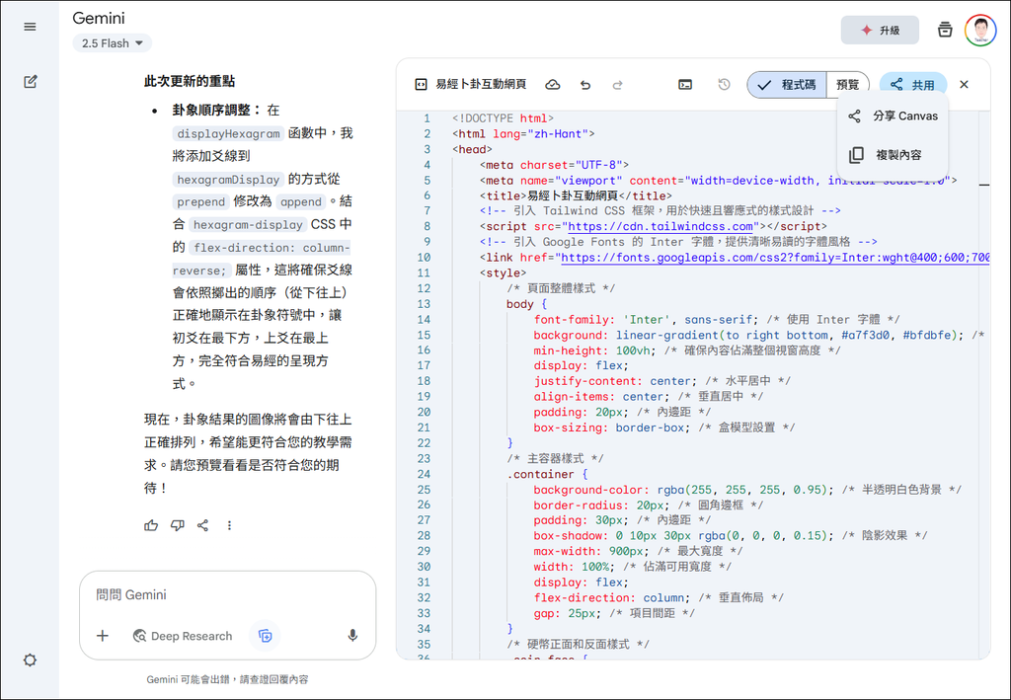Click line number 24 in the gutter
This screenshot has width=1011, height=700.
(423, 474)
